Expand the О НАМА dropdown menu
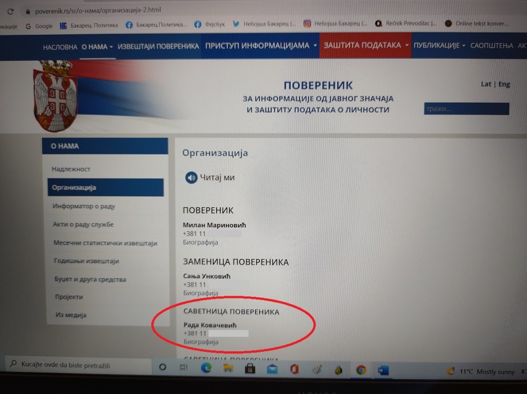 (x=97, y=47)
